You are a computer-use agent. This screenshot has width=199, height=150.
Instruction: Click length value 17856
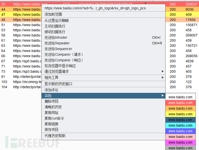point(191,20)
